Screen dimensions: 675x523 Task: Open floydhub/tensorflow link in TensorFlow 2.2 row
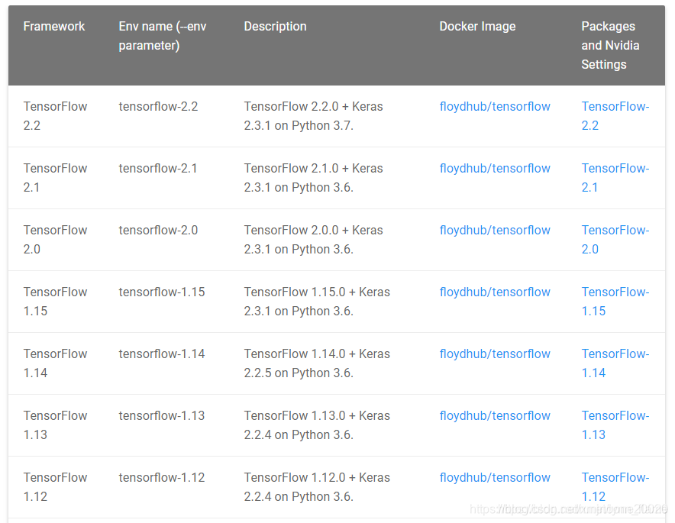(495, 107)
